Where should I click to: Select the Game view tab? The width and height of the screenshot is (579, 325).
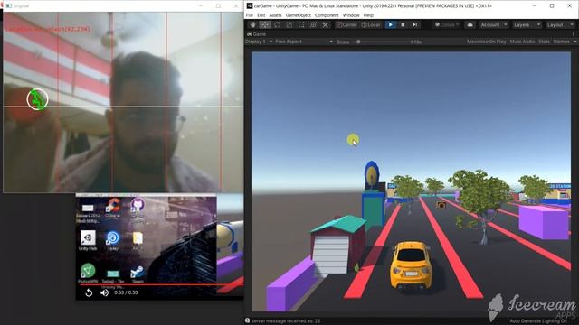point(256,34)
